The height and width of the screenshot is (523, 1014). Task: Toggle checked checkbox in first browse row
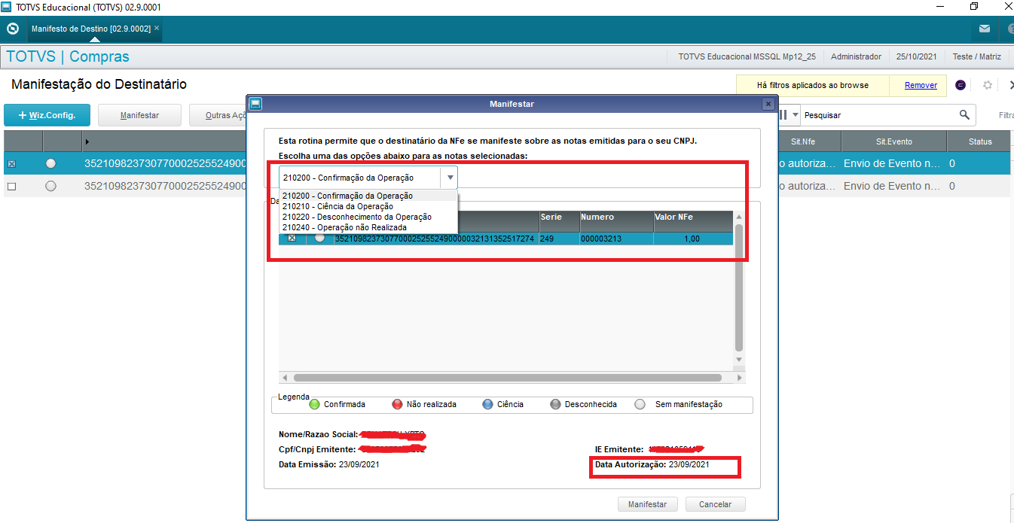point(11,163)
